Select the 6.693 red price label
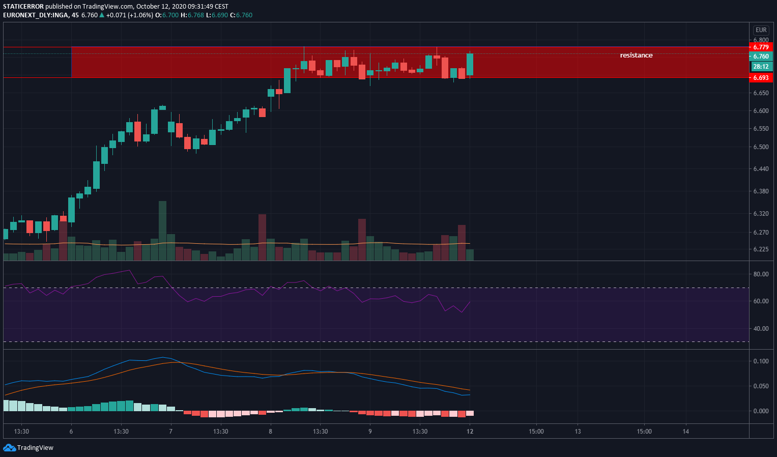This screenshot has width=777, height=457. click(761, 77)
